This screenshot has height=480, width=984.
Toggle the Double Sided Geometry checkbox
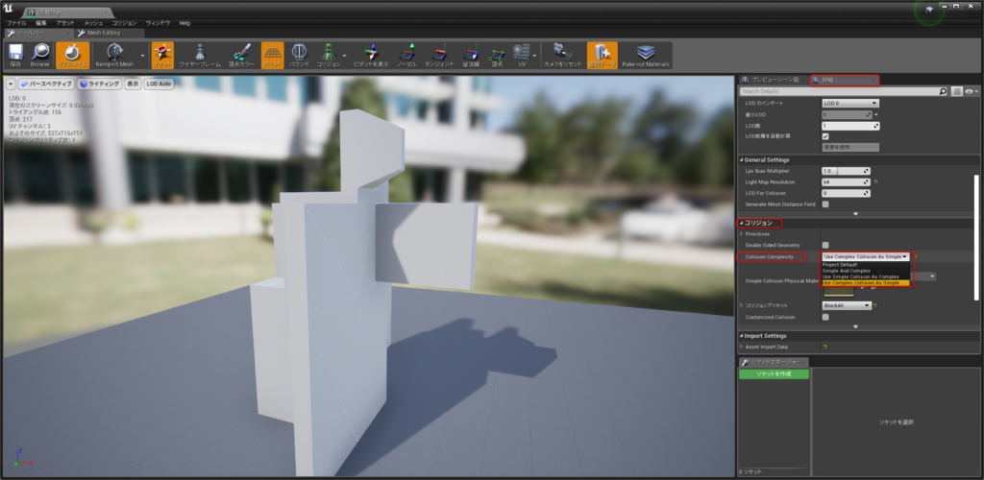825,245
